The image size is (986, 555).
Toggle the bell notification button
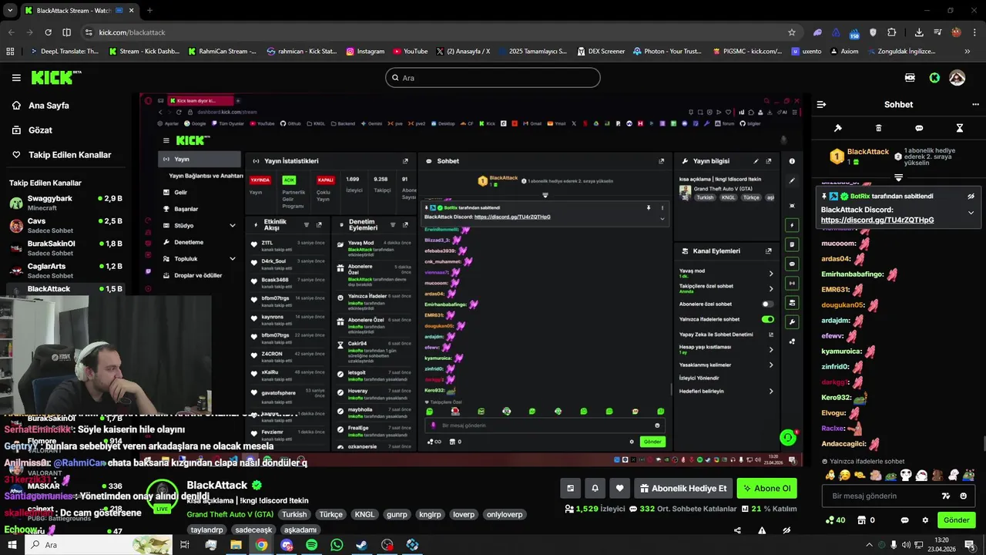pos(595,488)
